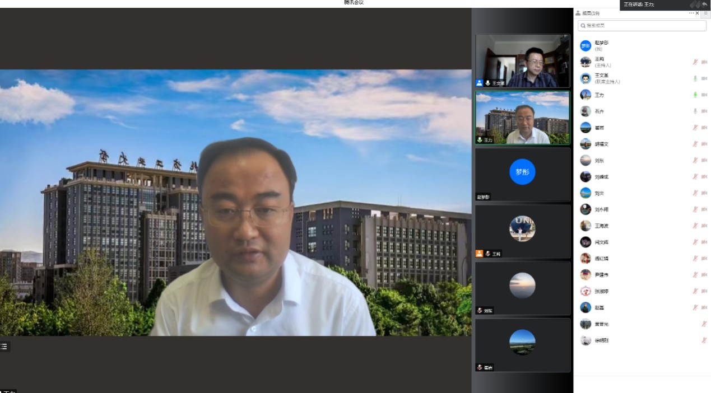Close the members panel with X
Image resolution: width=711 pixels, height=393 pixels.
pyautogui.click(x=698, y=13)
